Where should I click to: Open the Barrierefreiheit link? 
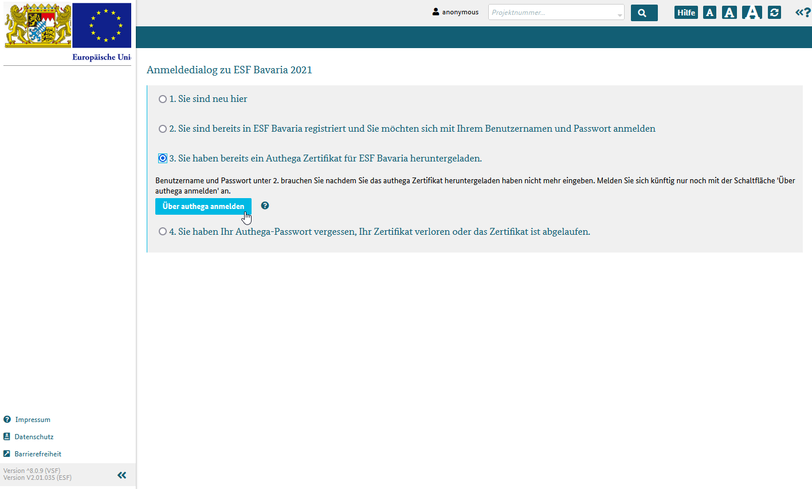coord(38,454)
